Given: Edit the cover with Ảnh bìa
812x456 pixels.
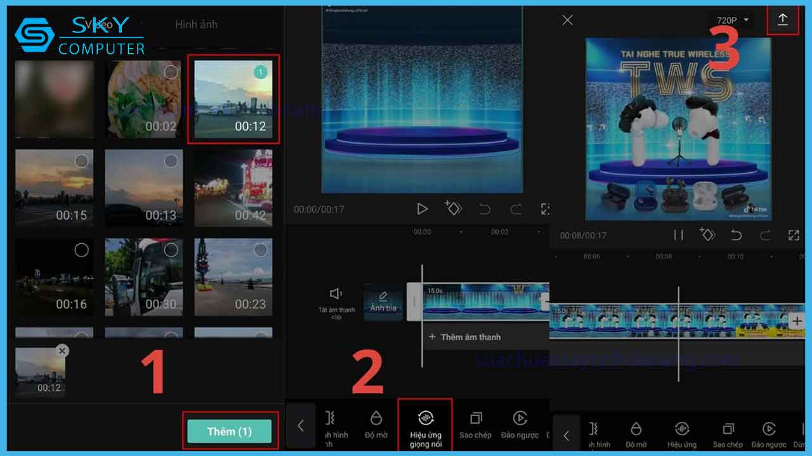Looking at the screenshot, I should [x=383, y=302].
